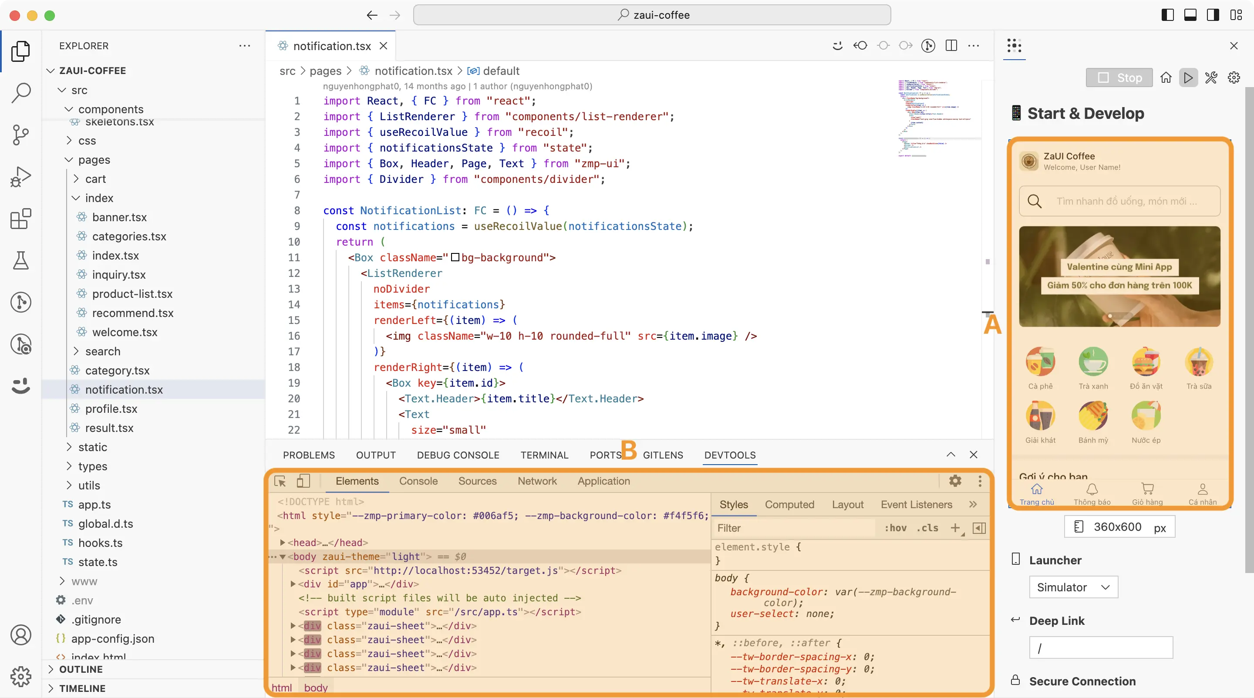Toggle the device toolbar icon in DevTools
Screen dimensions: 1254x698
click(x=303, y=481)
